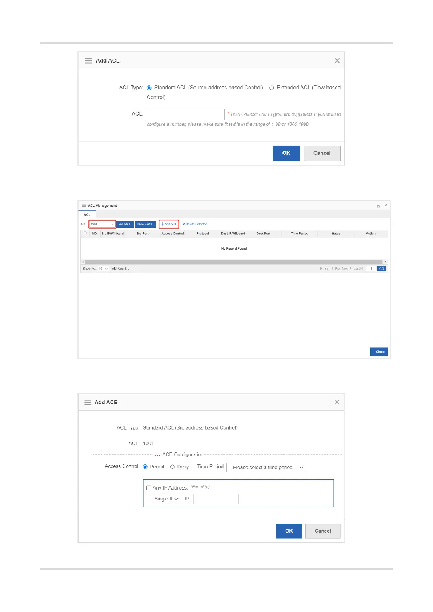Viewport: 433px width, 612px height.
Task: Click the ACL name input field
Action: pos(185,114)
